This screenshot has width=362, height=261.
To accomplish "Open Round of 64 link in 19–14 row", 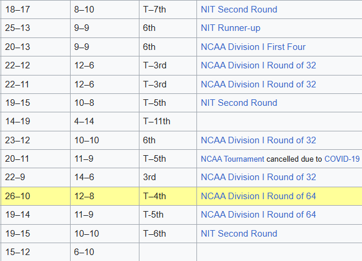I will coord(258,215).
